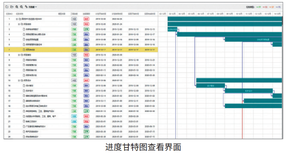Click the '03 12月' date column header

click(x=172, y=14)
